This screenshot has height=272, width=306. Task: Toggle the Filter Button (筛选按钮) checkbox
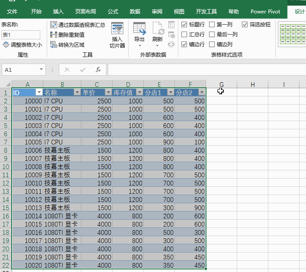245,25
